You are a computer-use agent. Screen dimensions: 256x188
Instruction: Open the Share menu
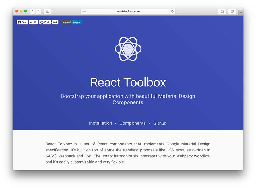point(222,11)
